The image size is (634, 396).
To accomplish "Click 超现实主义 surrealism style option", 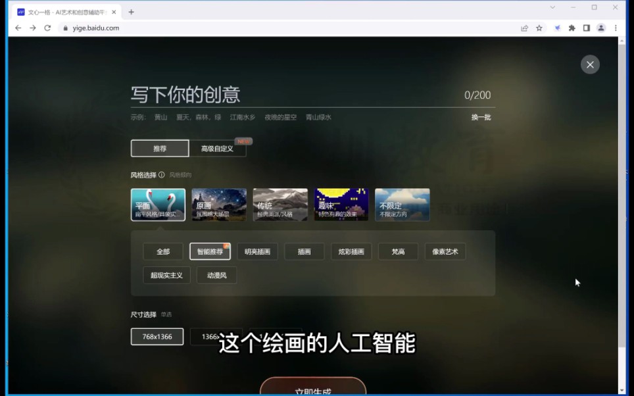I will click(166, 275).
